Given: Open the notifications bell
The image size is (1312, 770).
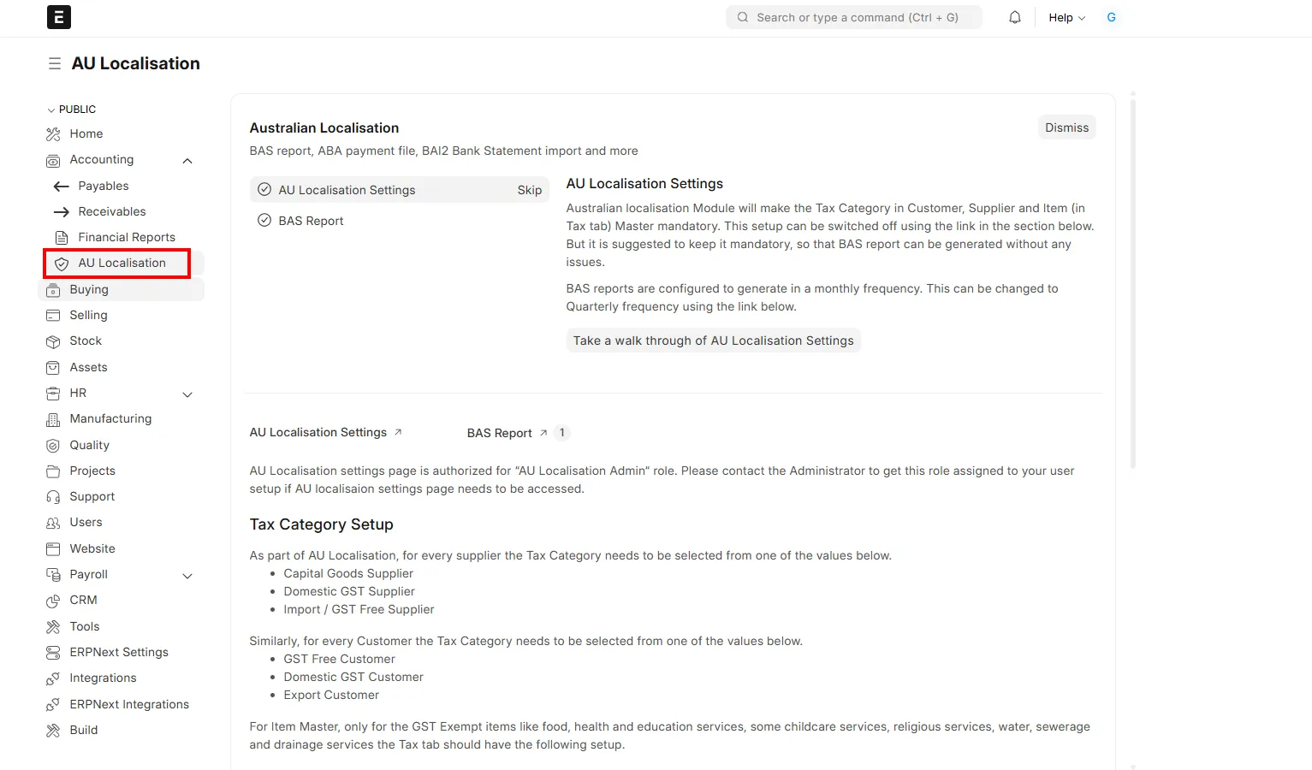Looking at the screenshot, I should [x=1015, y=17].
